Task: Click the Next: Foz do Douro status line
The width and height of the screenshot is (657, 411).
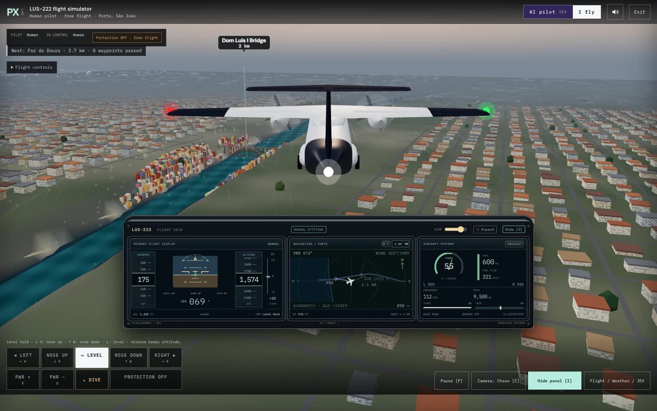Action: [77, 51]
